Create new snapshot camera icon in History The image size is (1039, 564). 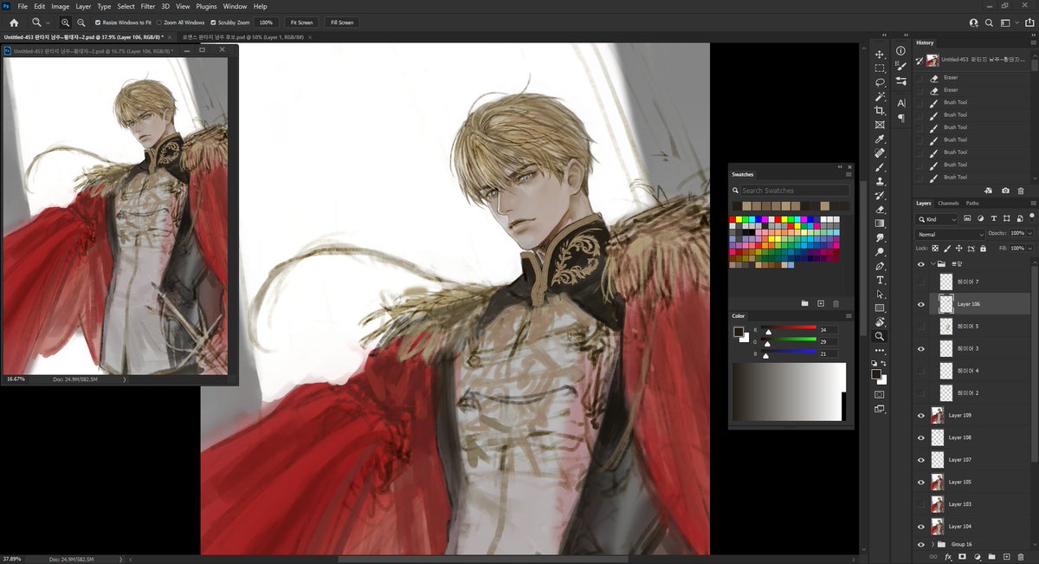pyautogui.click(x=1005, y=191)
